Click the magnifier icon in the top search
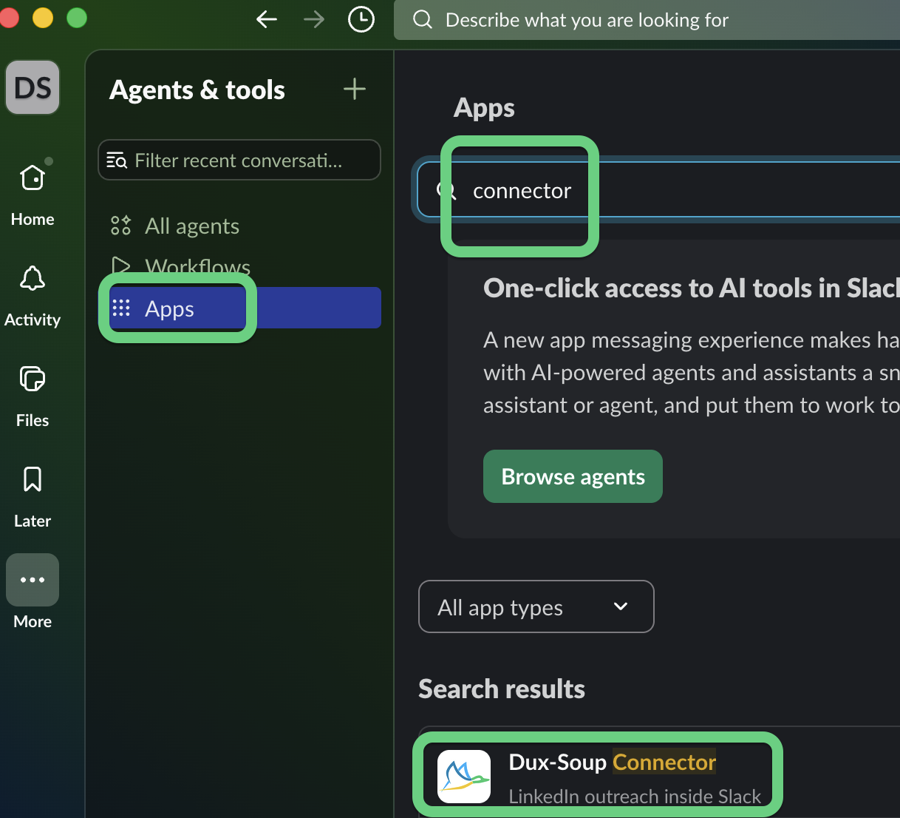Image resolution: width=900 pixels, height=818 pixels. click(x=423, y=19)
